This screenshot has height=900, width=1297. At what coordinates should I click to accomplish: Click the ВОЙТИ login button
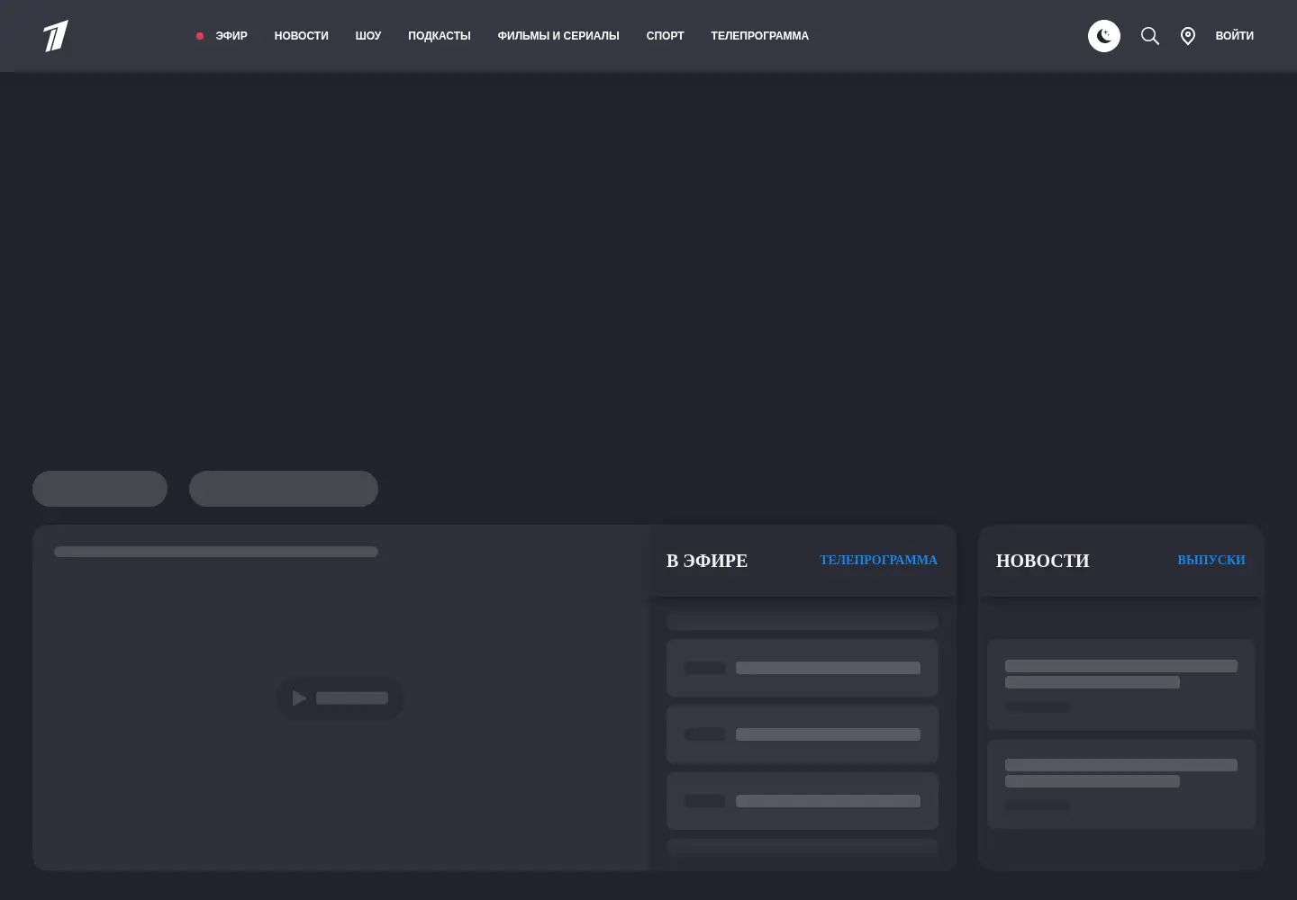(1234, 36)
